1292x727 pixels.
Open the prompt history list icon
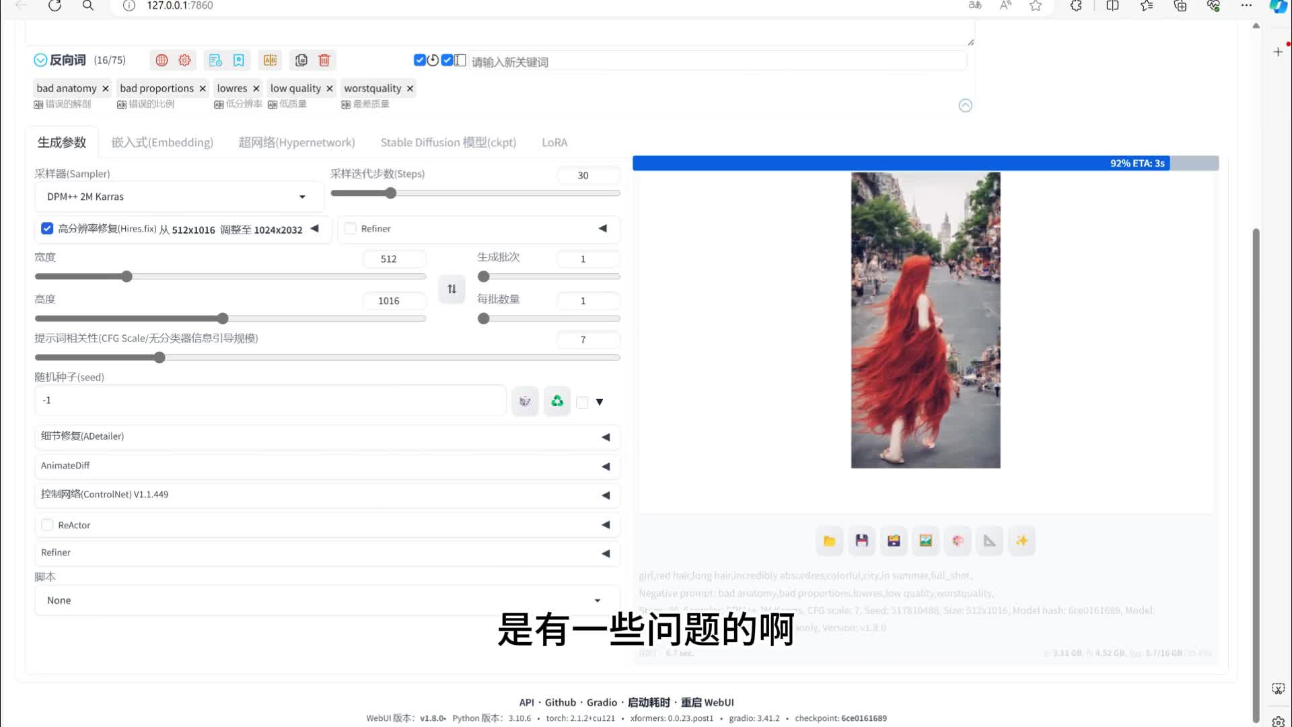pyautogui.click(x=215, y=61)
